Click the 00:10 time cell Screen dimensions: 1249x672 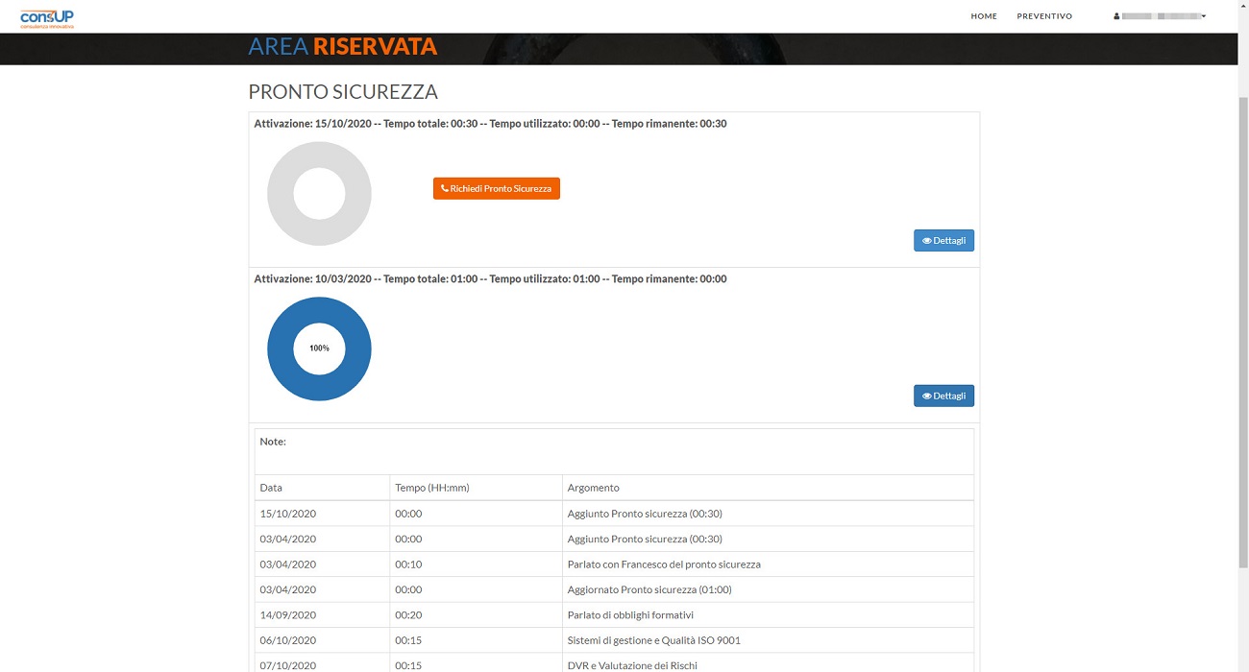[x=476, y=564]
